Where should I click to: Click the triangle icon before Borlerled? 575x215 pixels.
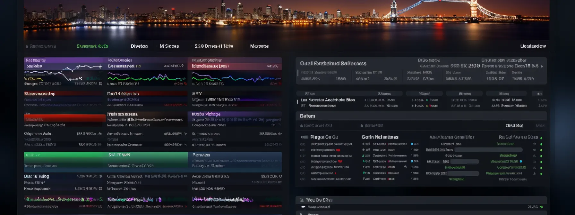point(362,126)
